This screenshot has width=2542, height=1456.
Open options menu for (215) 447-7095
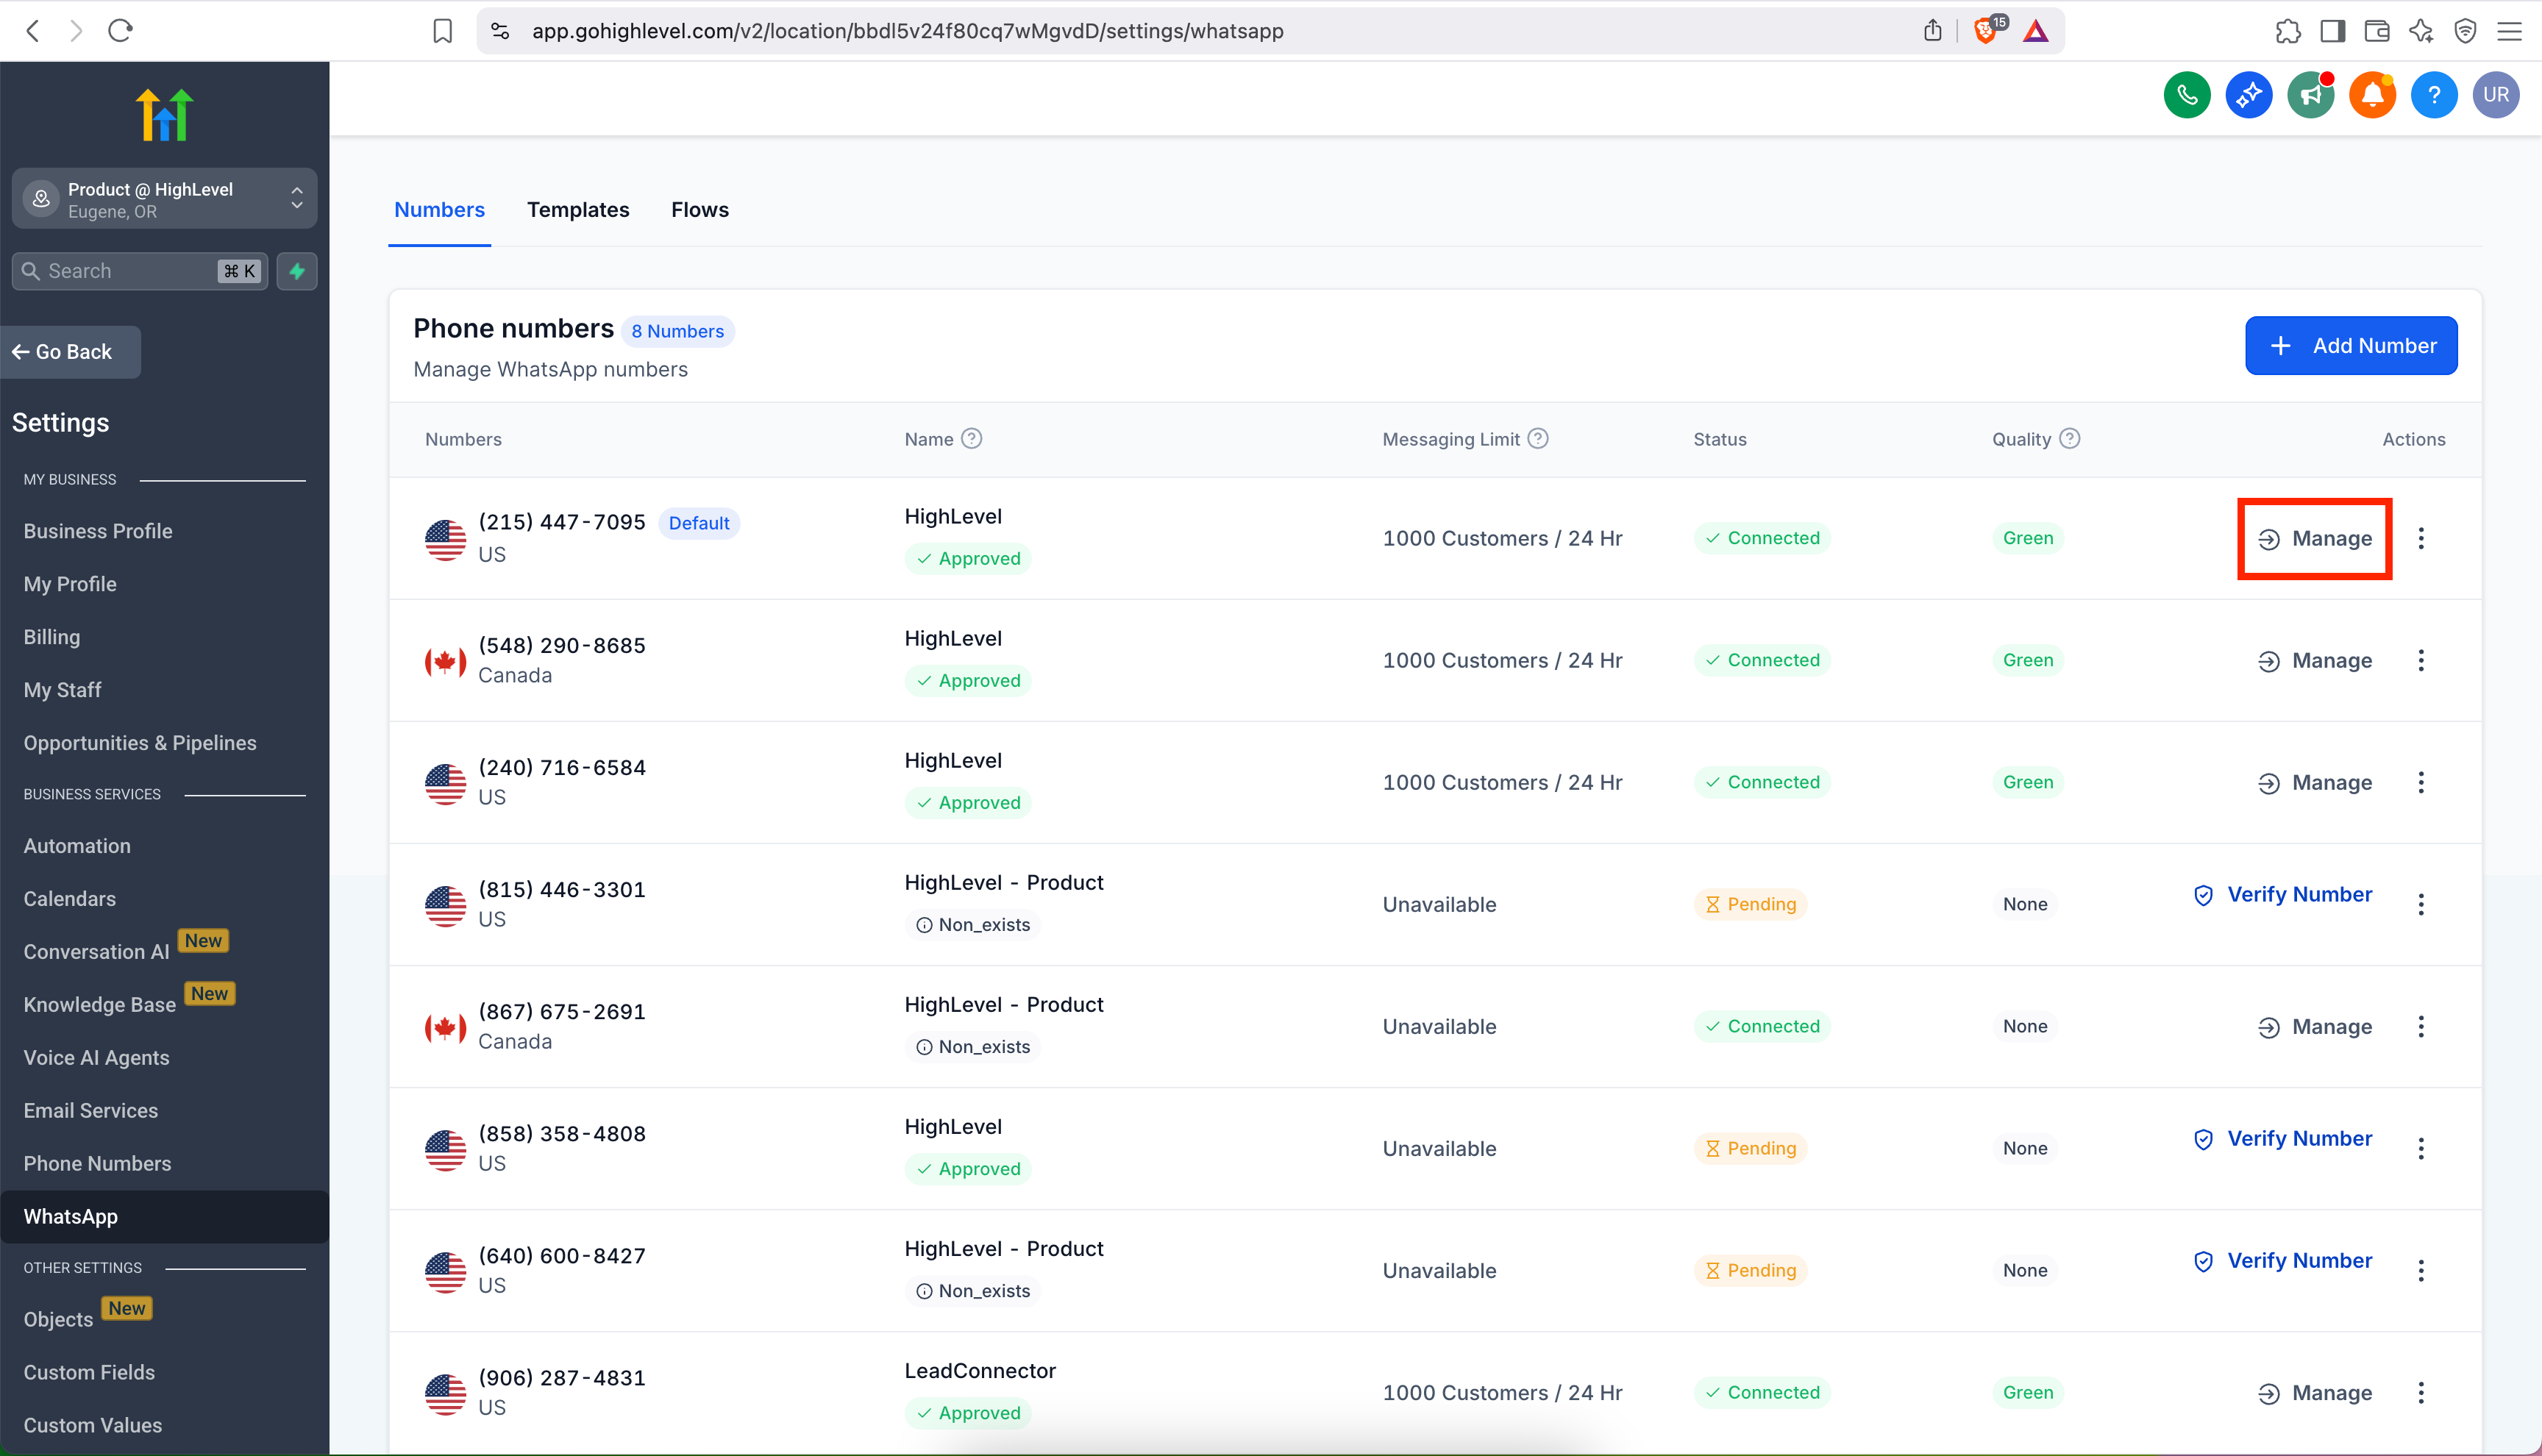[x=2421, y=538]
